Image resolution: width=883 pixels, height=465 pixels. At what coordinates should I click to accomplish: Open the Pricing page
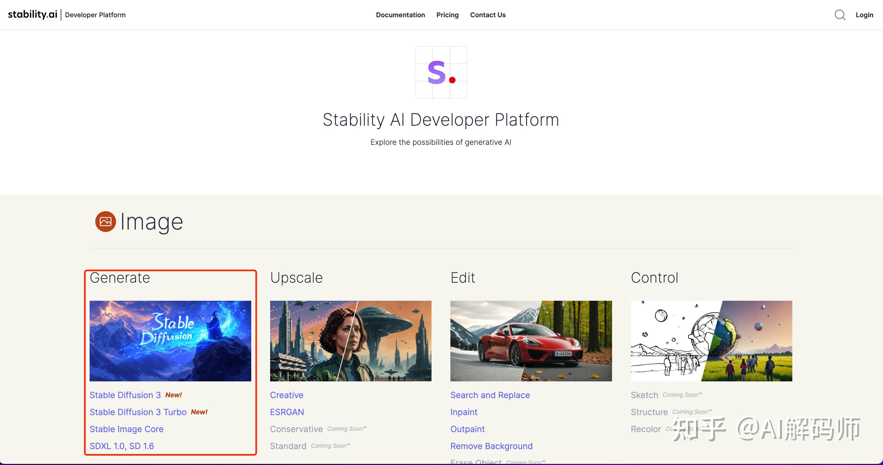coord(447,15)
